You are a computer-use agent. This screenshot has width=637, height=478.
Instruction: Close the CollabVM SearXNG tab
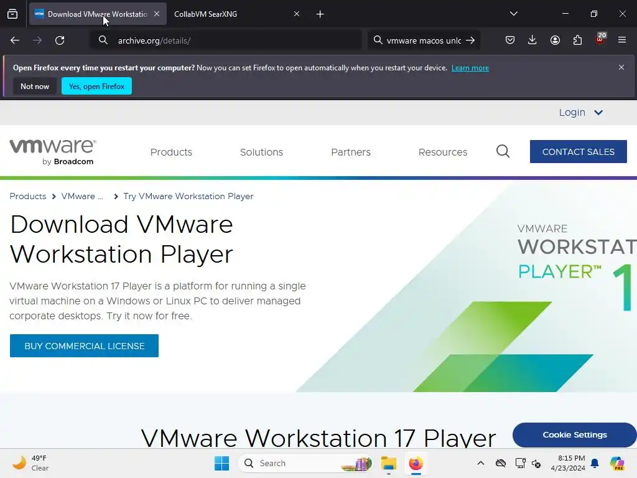[x=297, y=14]
